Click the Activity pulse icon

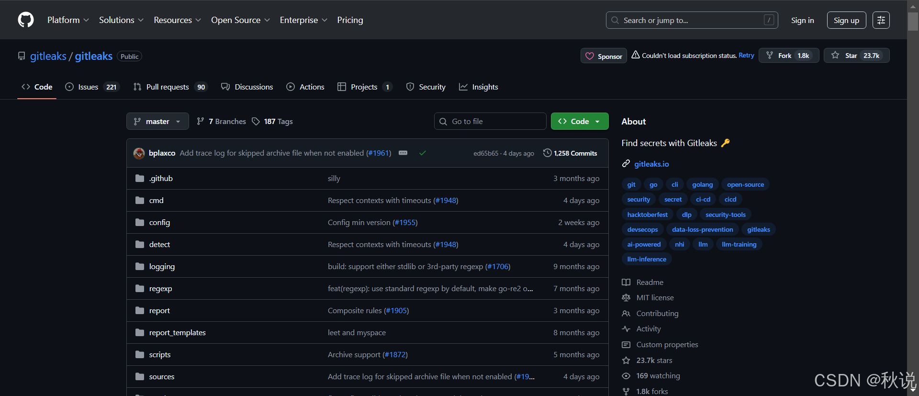626,328
